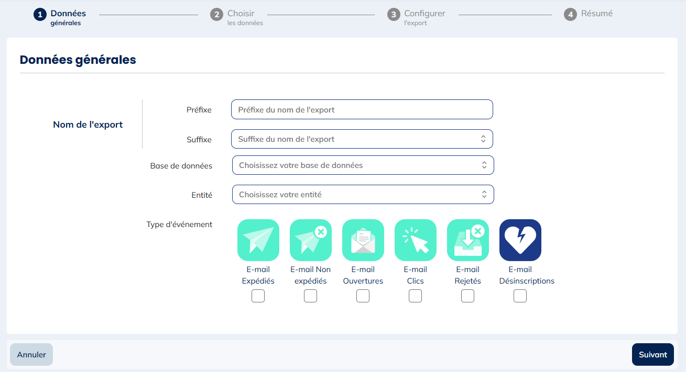
Task: Select the E-mail Non expédiés icon
Action: pos(310,240)
